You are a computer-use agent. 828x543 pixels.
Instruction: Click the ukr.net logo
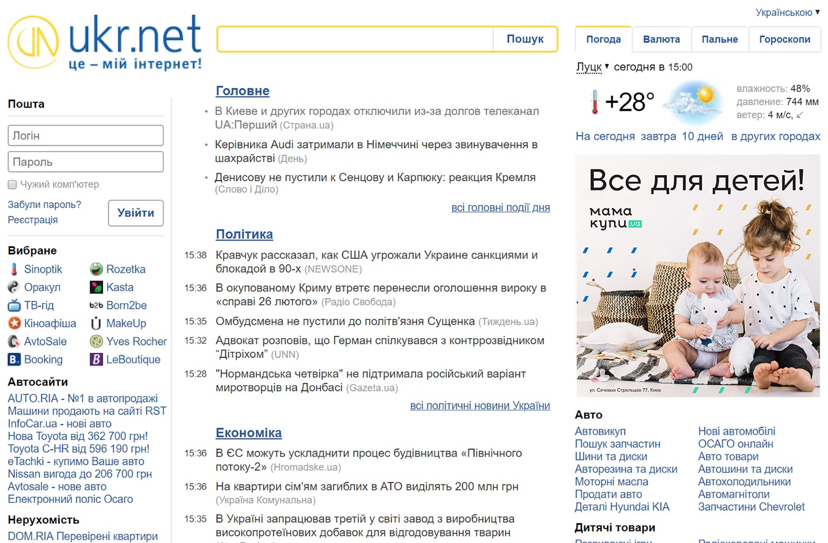pos(105,42)
